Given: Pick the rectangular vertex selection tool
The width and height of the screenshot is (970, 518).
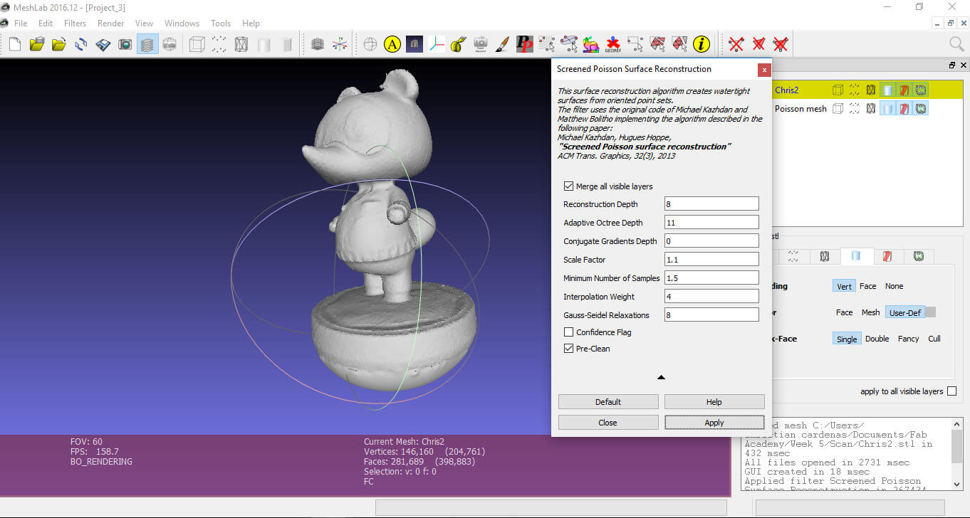Looking at the screenshot, I should (x=635, y=44).
